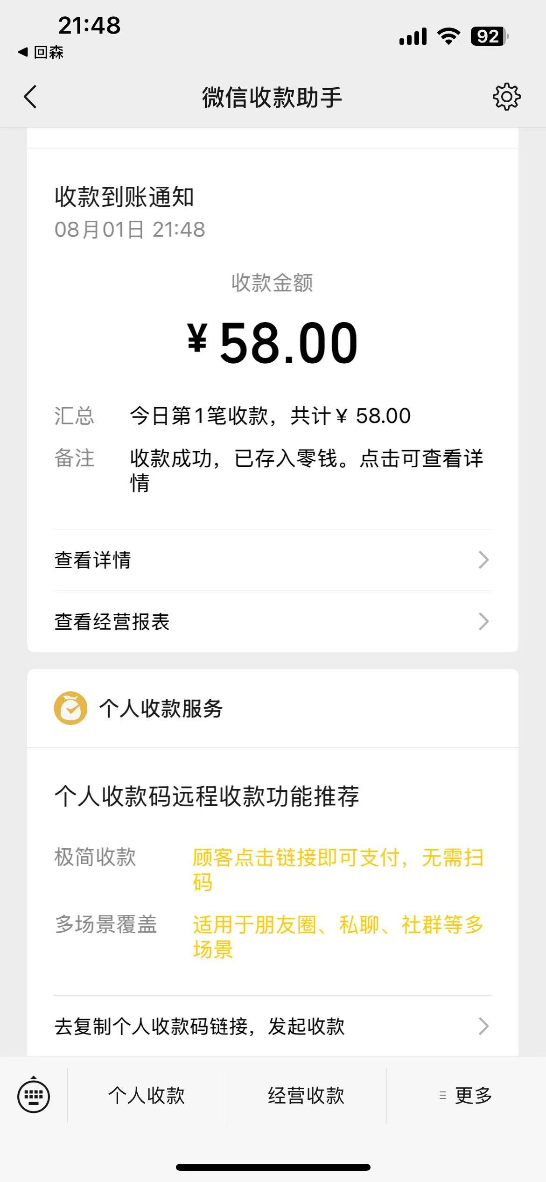The image size is (546, 1182).
Task: Tap the 个人收款服务 header
Action: (161, 708)
